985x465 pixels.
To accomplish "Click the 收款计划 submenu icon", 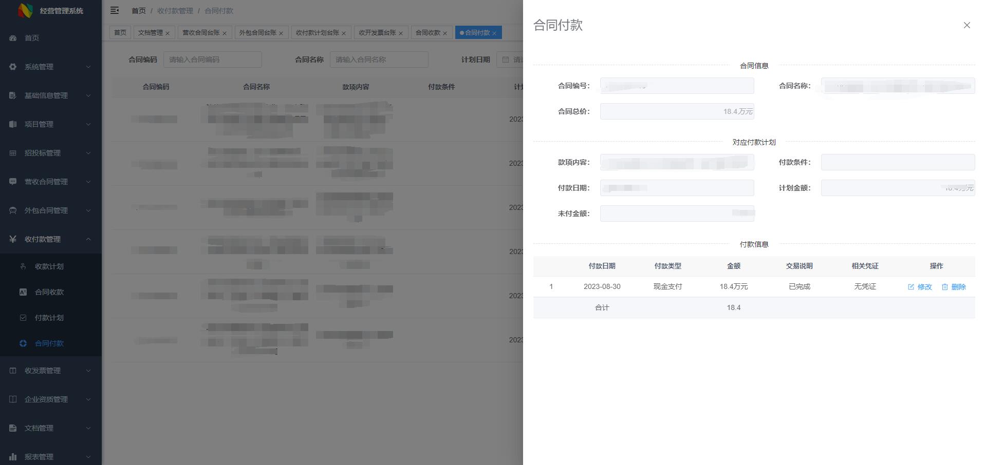I will pos(23,266).
